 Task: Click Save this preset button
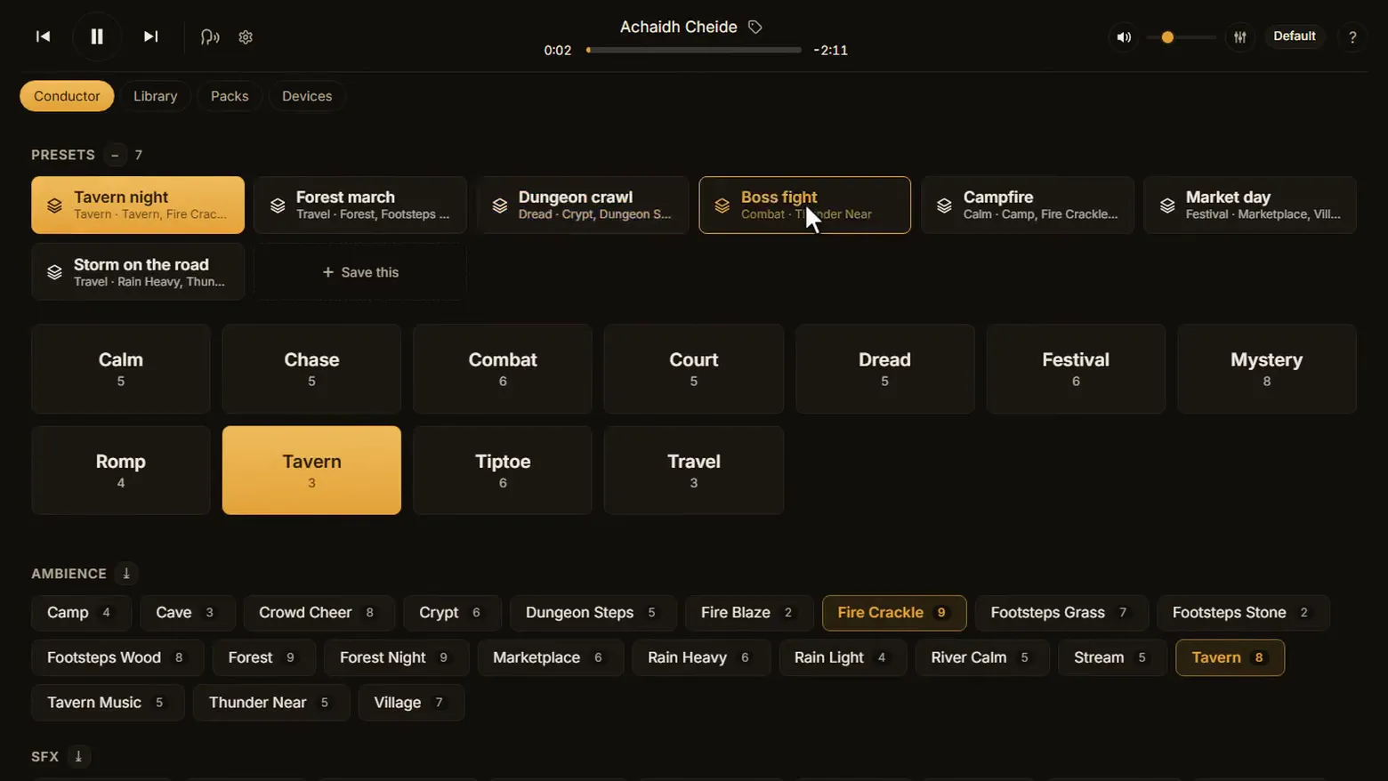(x=360, y=272)
